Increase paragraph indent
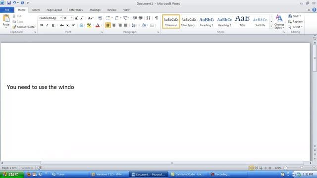Screen dimensions: 317x178 tap(141, 18)
